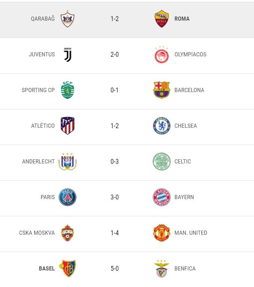Select the Benfica club crest

(162, 269)
